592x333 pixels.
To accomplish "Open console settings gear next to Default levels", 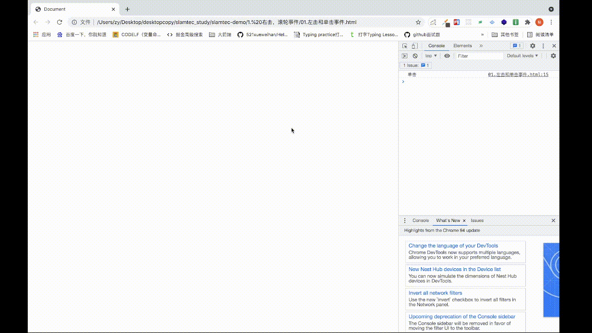I will coord(553,56).
